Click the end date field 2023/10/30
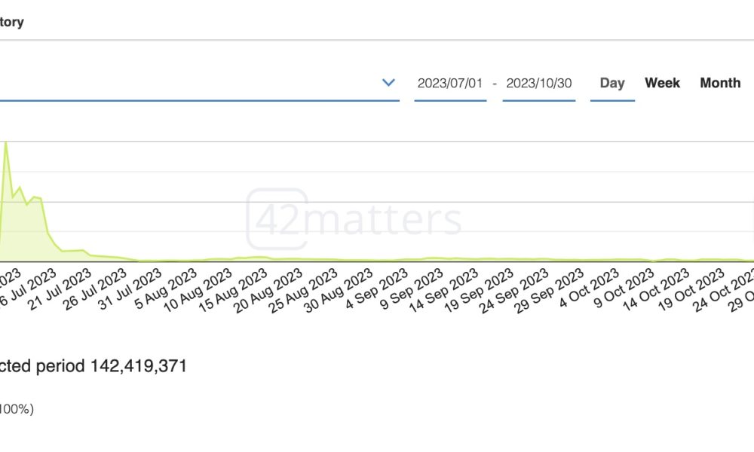 point(539,83)
